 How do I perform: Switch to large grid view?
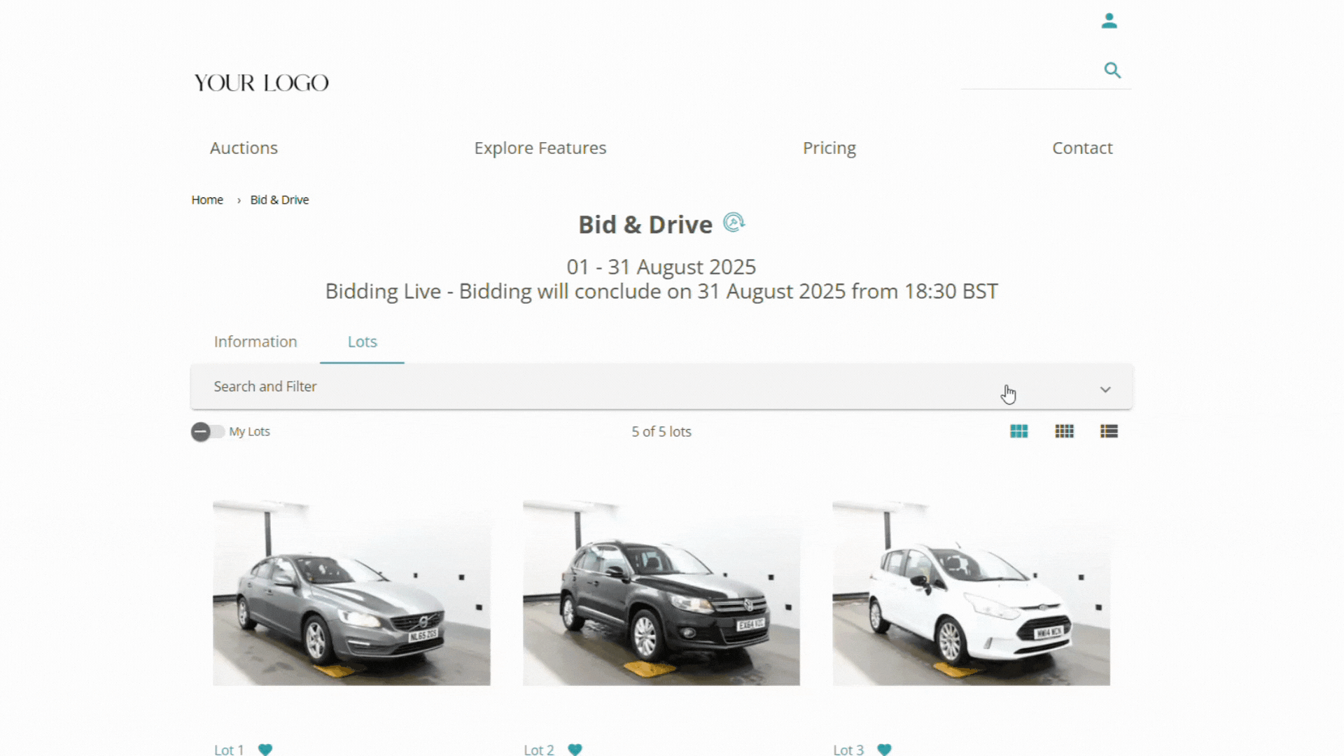click(x=1018, y=431)
